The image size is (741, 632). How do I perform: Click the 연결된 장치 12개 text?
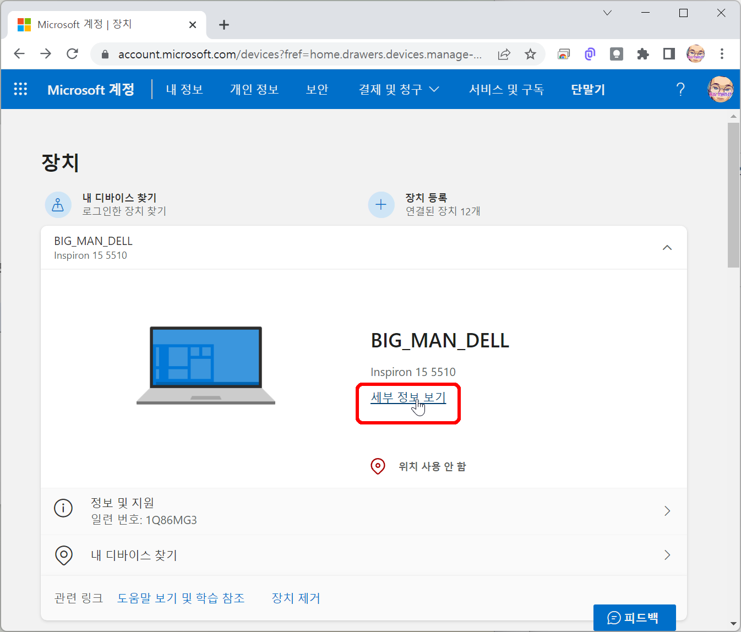click(443, 211)
